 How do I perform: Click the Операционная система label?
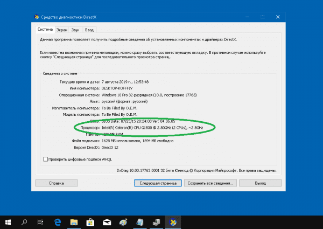point(79,95)
